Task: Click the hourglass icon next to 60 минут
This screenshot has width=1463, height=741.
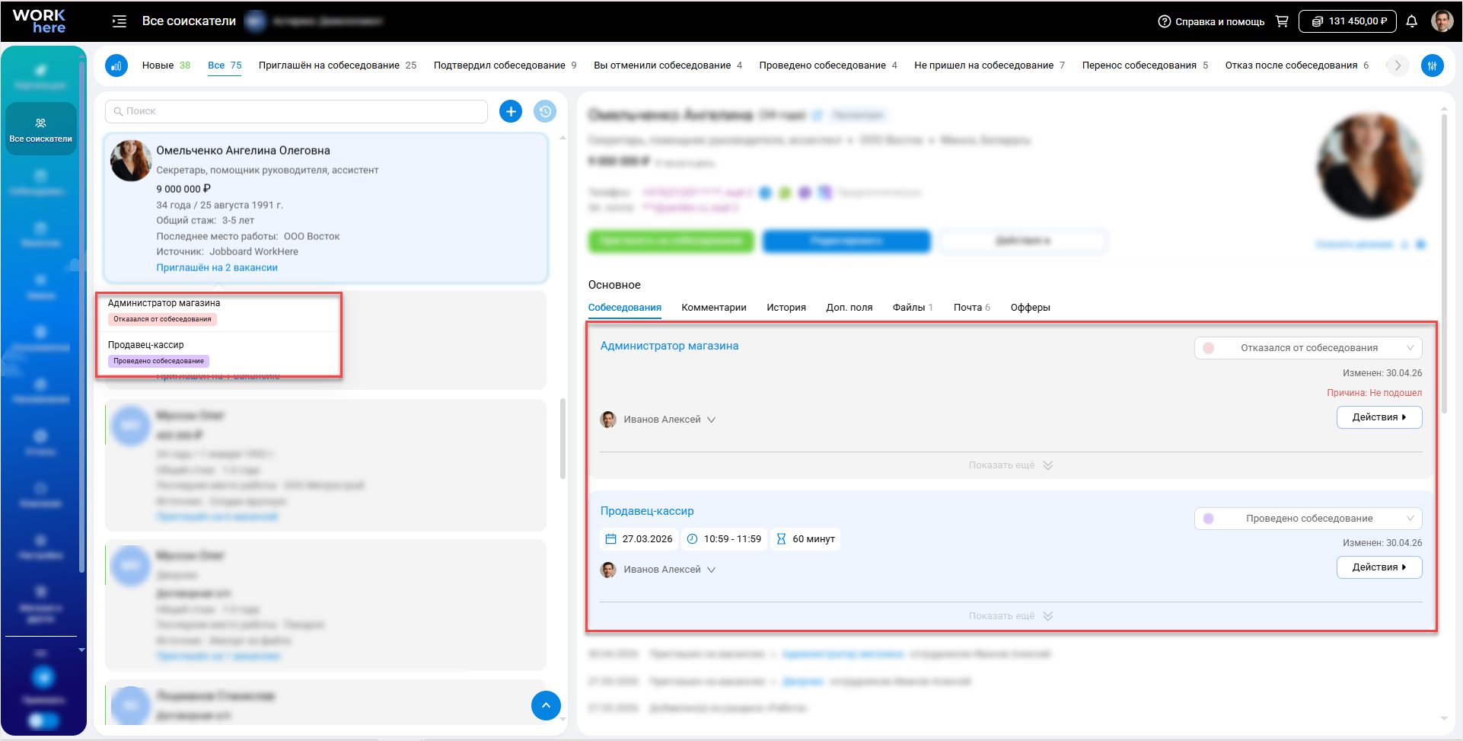Action: tap(781, 539)
